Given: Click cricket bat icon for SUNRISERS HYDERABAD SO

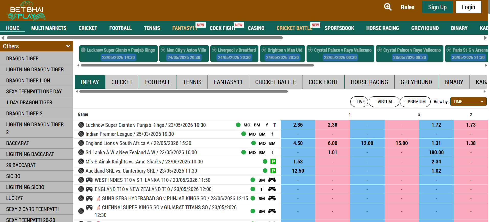Looking at the screenshot, I should pyautogui.click(x=98, y=198).
